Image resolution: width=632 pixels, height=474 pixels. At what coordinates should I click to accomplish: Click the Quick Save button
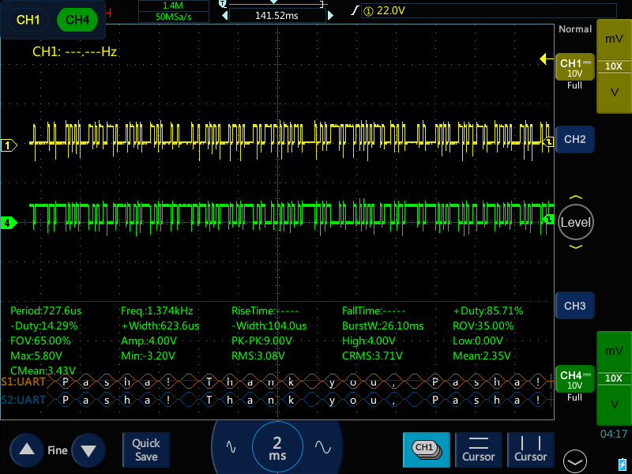click(x=145, y=450)
